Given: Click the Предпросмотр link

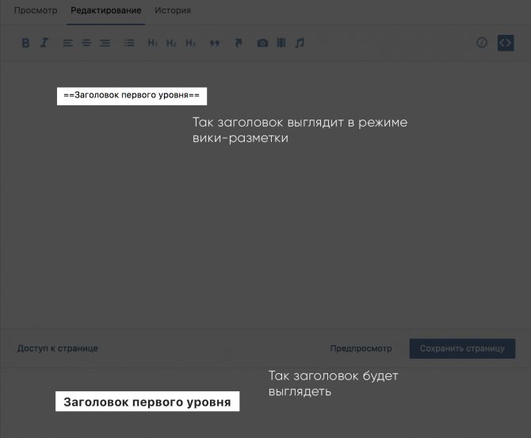Looking at the screenshot, I should [x=361, y=348].
